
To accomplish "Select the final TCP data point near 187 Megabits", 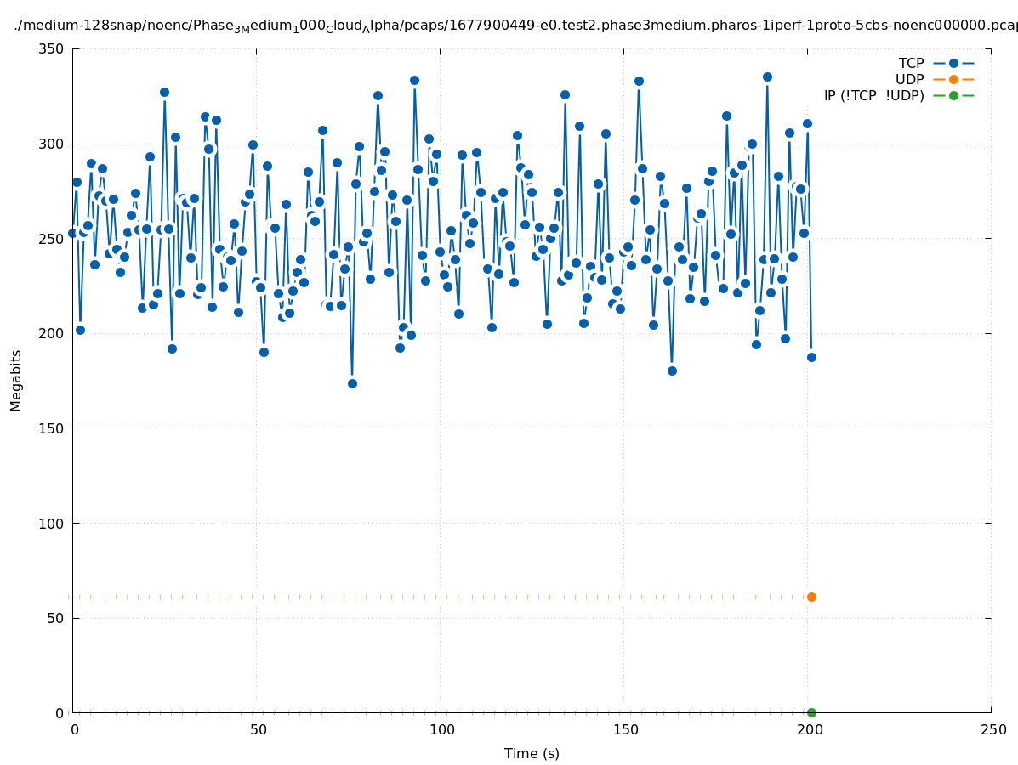I will (811, 357).
